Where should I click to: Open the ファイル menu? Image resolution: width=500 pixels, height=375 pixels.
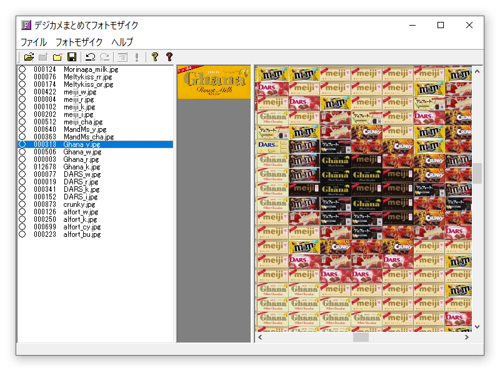(x=34, y=42)
